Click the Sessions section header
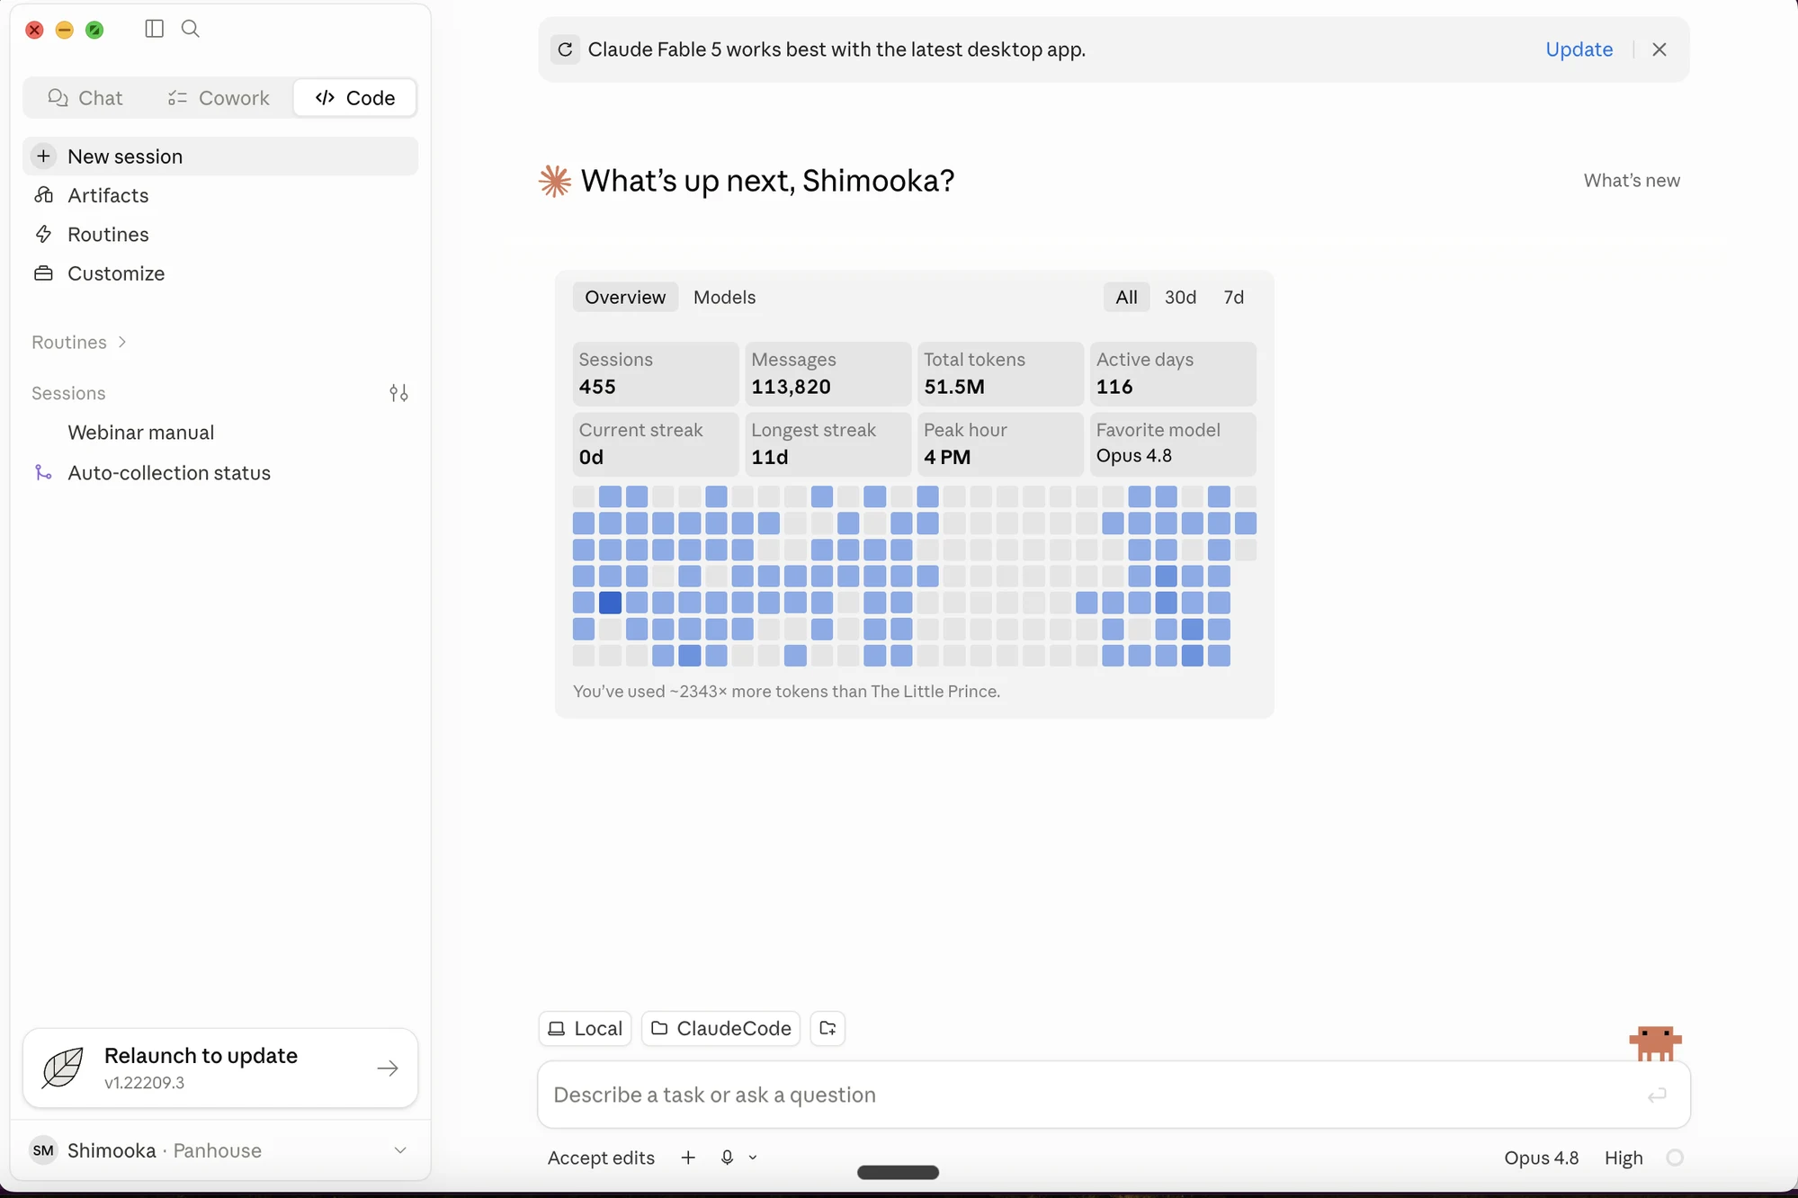The height and width of the screenshot is (1198, 1798). point(68,393)
